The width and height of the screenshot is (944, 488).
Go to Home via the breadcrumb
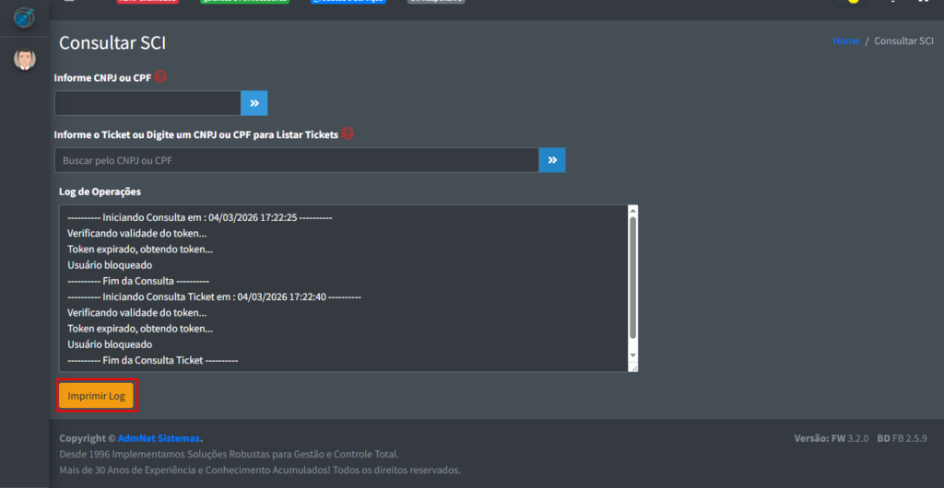(x=845, y=41)
